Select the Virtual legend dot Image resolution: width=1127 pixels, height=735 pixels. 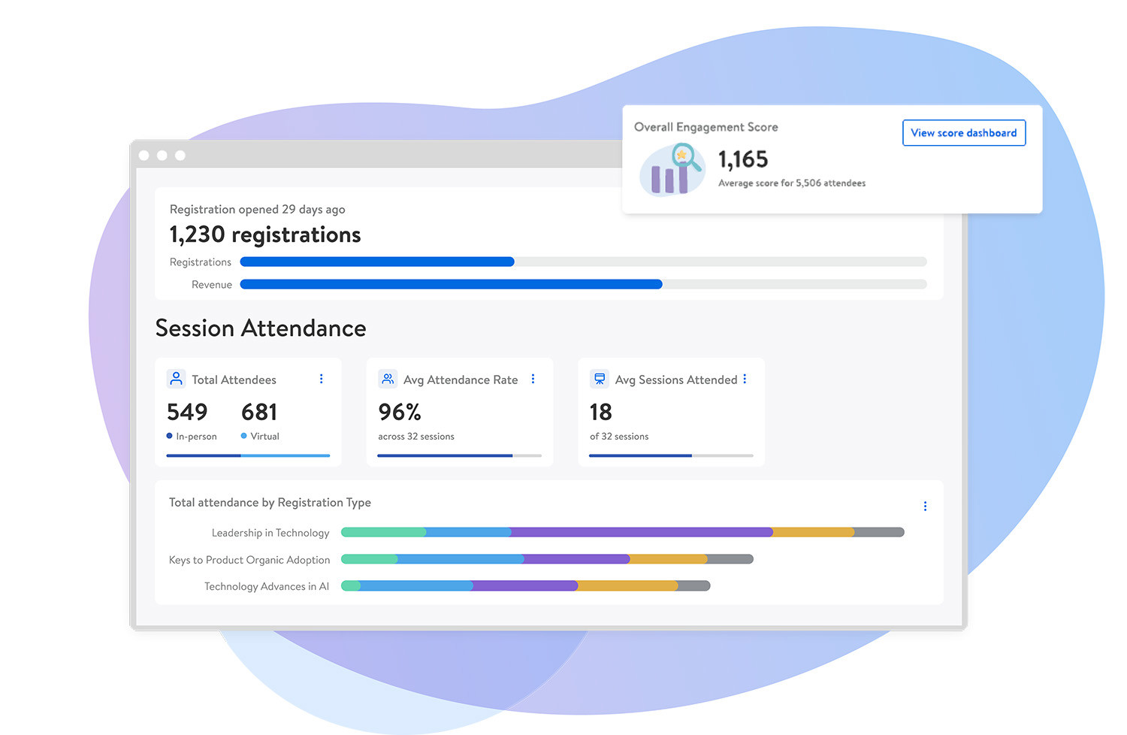(244, 436)
